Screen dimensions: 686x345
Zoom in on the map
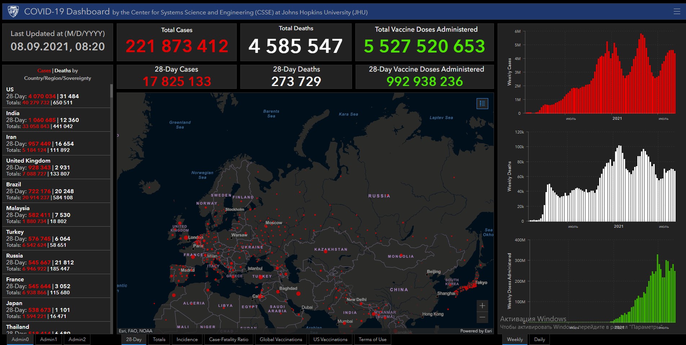(x=482, y=306)
